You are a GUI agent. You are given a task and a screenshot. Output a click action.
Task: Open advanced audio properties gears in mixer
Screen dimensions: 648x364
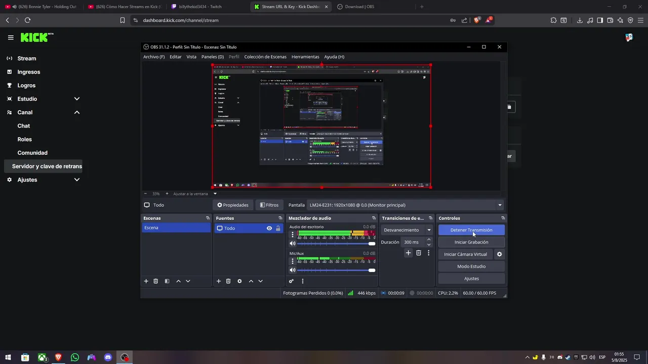tap(291, 281)
